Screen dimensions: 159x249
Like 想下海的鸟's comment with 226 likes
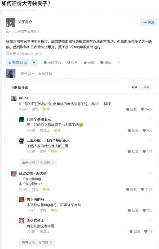point(148,210)
